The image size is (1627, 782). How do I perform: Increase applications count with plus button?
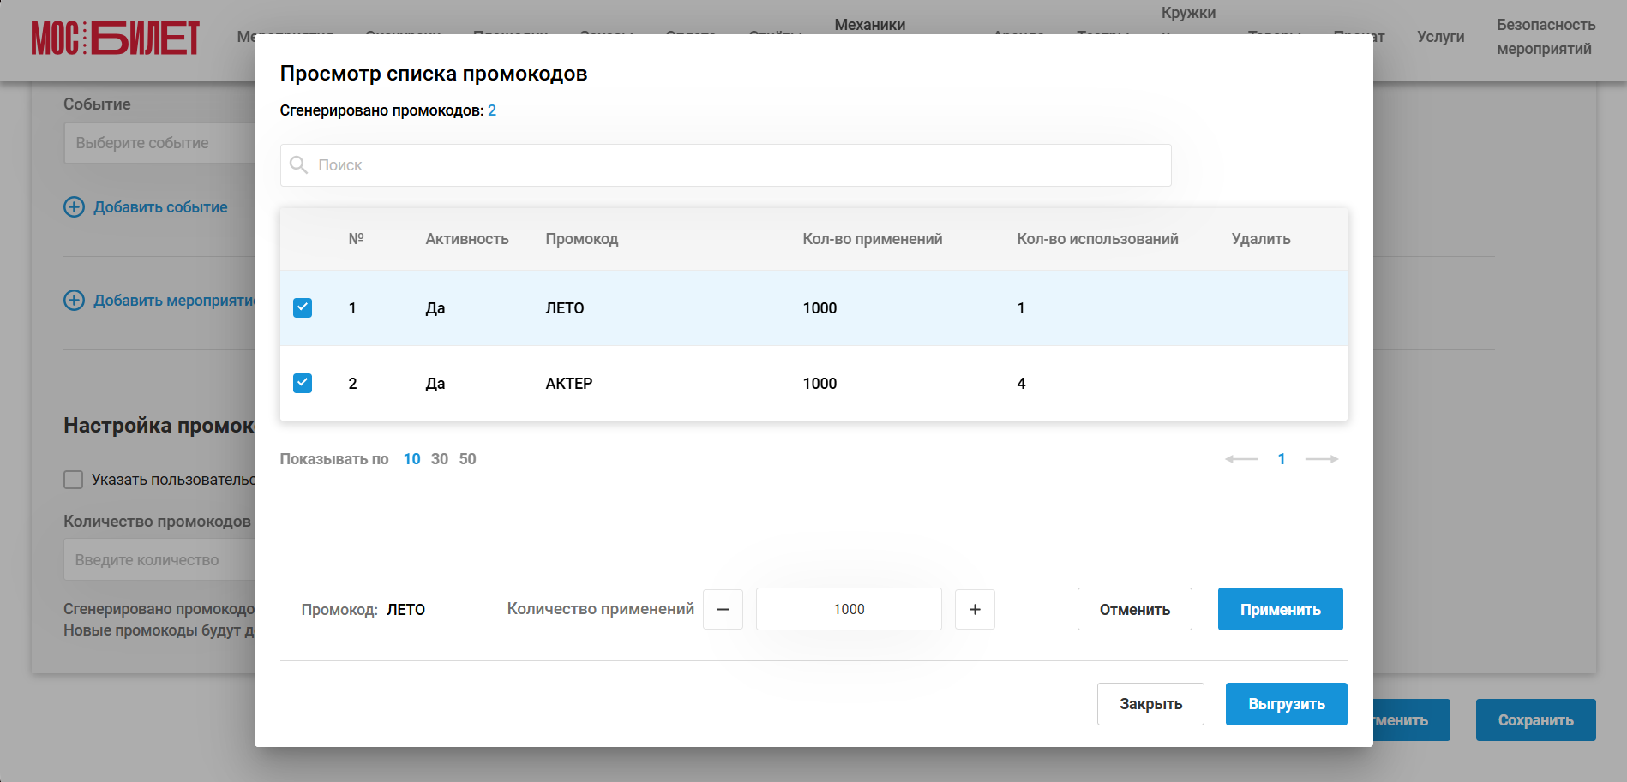[975, 609]
